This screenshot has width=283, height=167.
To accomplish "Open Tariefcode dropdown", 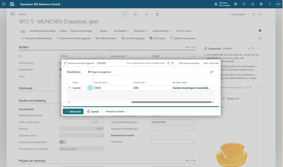I will (193, 142).
